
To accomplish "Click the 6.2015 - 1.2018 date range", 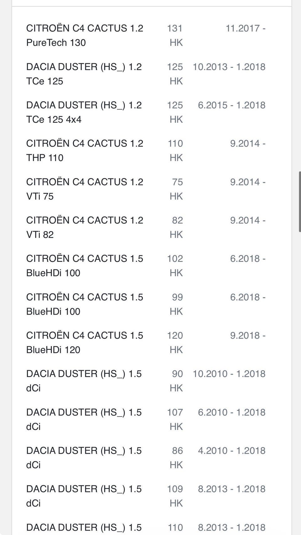I will (232, 105).
